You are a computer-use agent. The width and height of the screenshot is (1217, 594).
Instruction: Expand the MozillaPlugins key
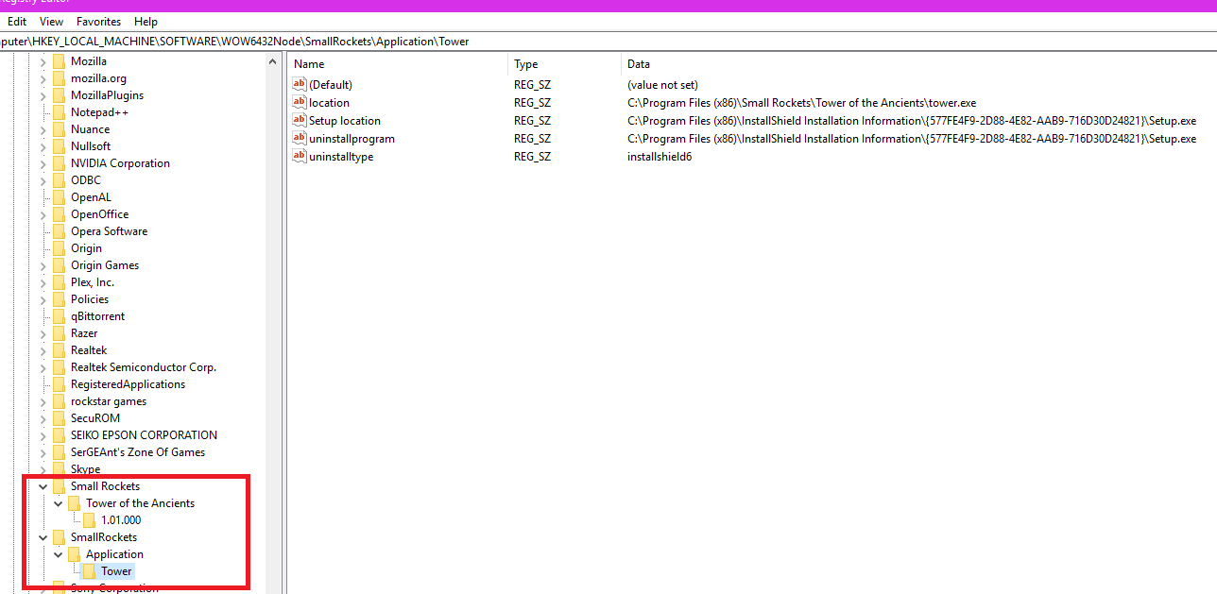[43, 95]
